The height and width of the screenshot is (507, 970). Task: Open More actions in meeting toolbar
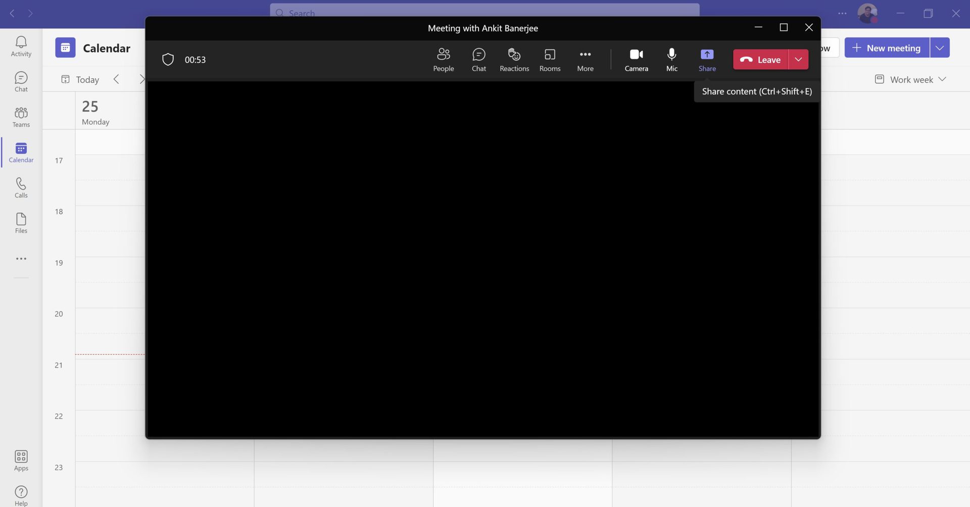(585, 60)
